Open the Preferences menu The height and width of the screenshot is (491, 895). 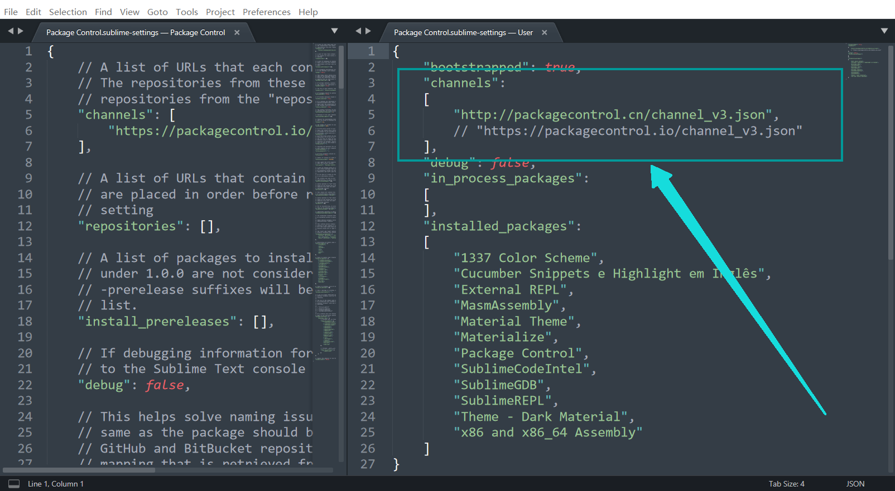(x=267, y=12)
